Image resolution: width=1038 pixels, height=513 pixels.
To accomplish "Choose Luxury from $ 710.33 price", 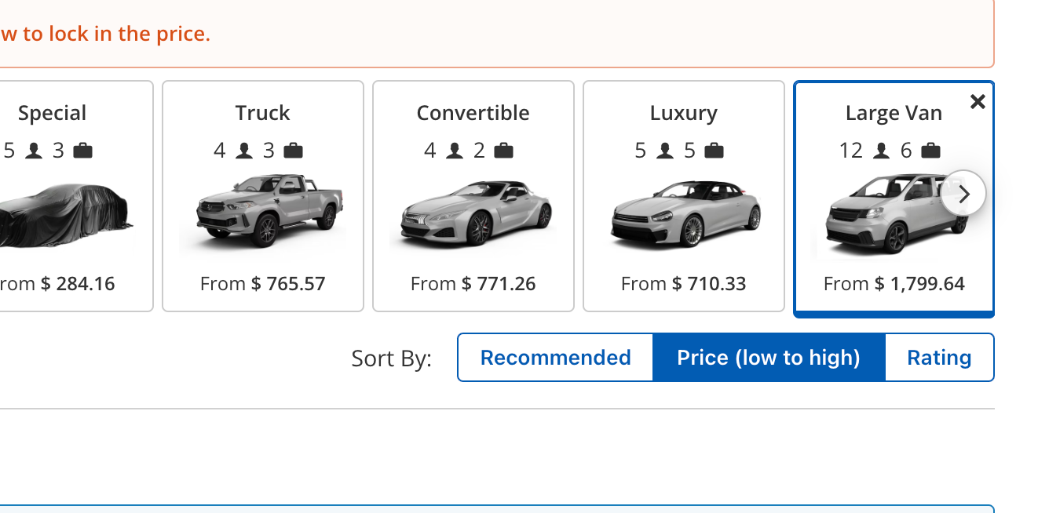I will tap(684, 283).
